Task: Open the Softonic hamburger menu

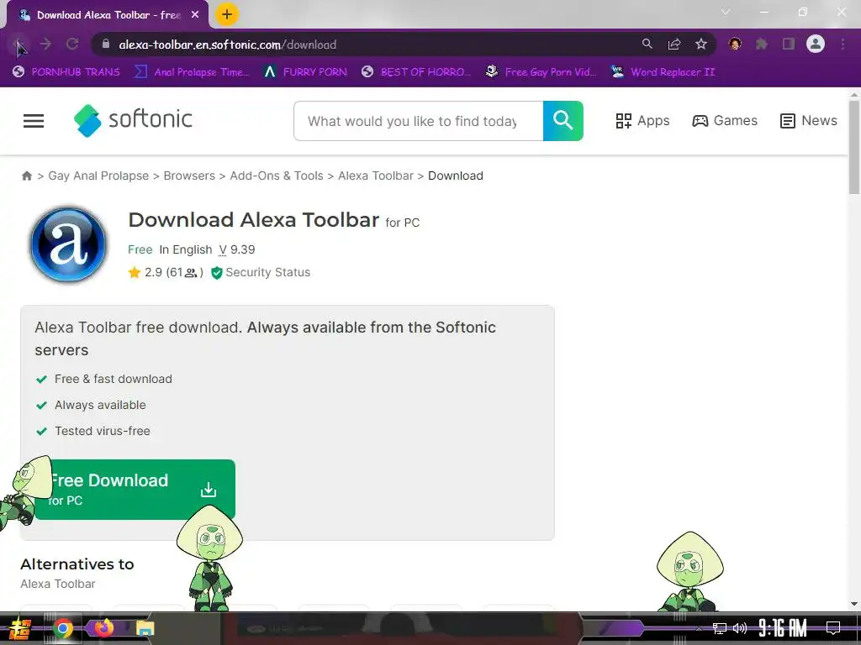Action: tap(34, 121)
